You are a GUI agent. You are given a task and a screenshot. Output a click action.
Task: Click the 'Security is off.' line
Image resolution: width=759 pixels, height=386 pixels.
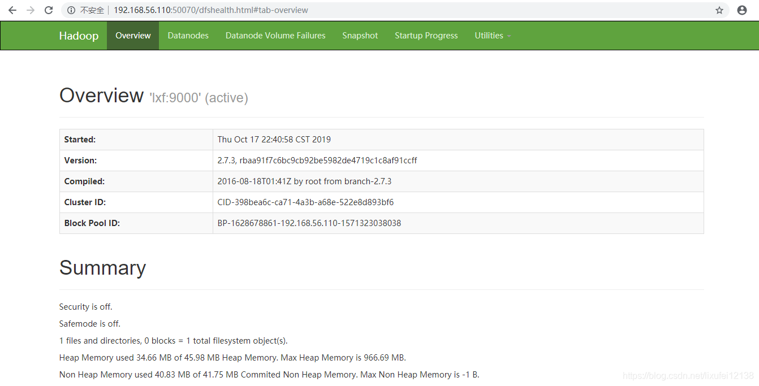(x=86, y=307)
